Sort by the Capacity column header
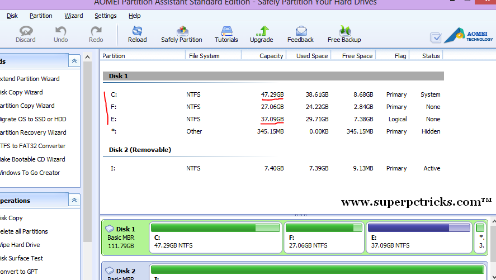The height and width of the screenshot is (280, 496). point(264,56)
